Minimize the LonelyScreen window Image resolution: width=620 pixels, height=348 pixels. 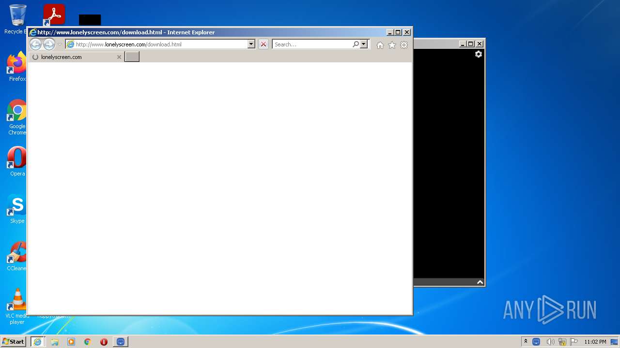click(463, 44)
